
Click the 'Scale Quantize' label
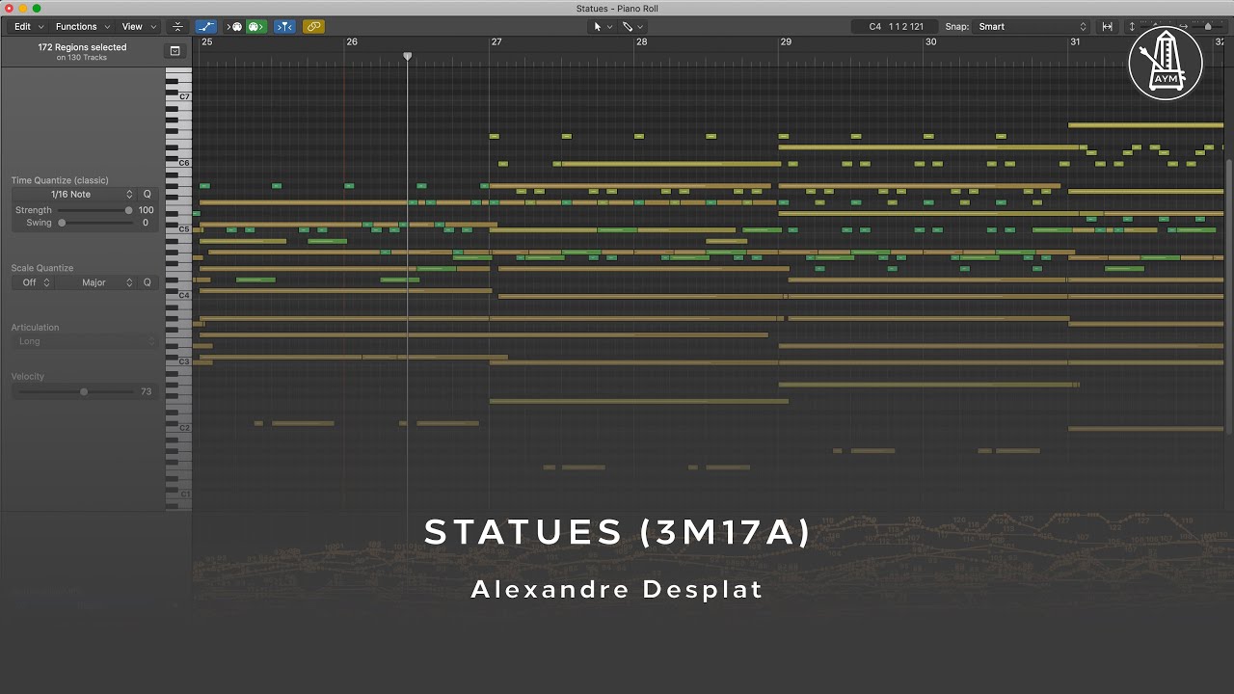coord(42,268)
